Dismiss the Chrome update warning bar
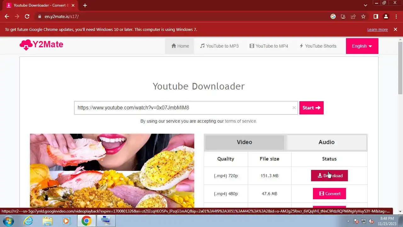 pos(395,29)
